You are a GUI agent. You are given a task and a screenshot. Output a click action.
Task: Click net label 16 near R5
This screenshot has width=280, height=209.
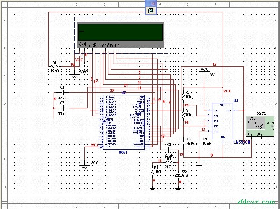click(72, 64)
